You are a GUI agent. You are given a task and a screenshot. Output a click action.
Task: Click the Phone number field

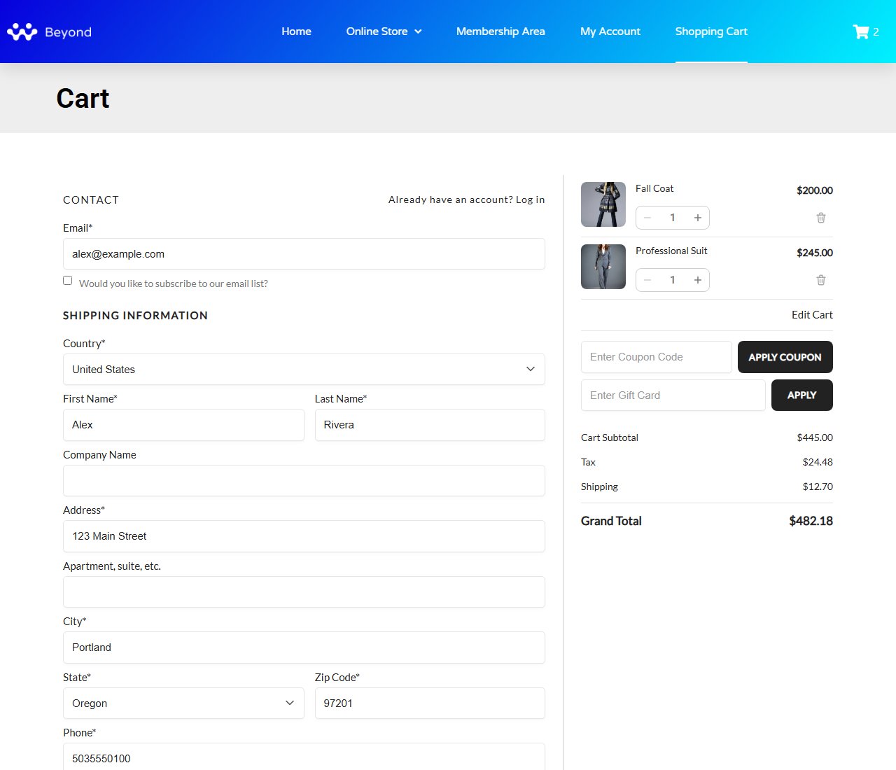click(304, 757)
